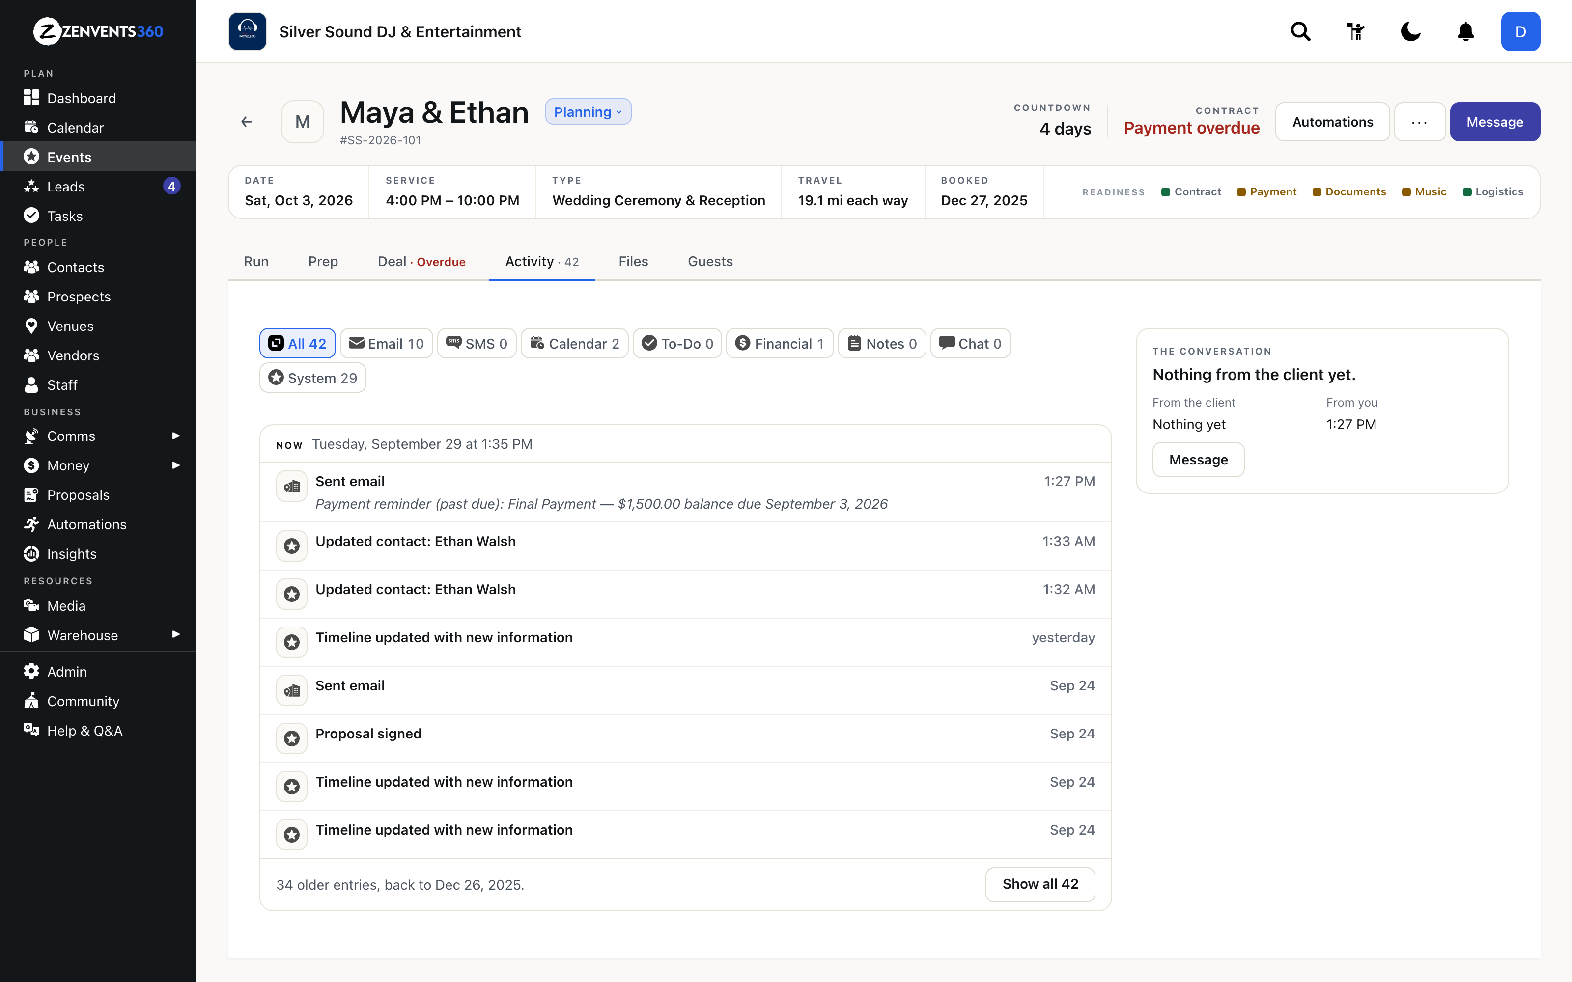Open Community in the sidebar
This screenshot has height=982, width=1572.
(98, 702)
